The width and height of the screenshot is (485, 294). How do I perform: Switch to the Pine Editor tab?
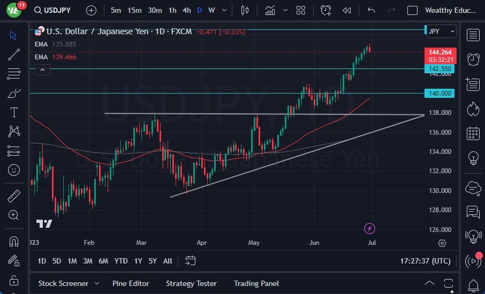coord(131,283)
